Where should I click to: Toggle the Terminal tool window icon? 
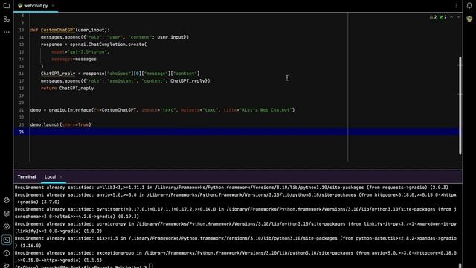tap(7, 240)
